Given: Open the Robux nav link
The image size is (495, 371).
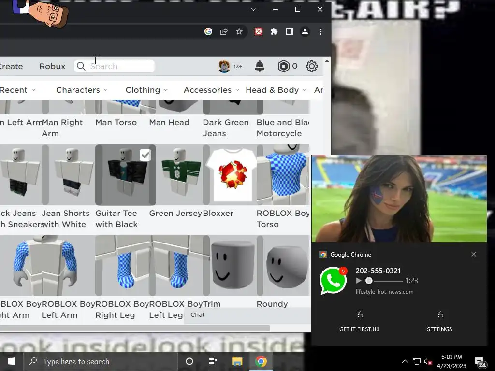Looking at the screenshot, I should pos(52,66).
